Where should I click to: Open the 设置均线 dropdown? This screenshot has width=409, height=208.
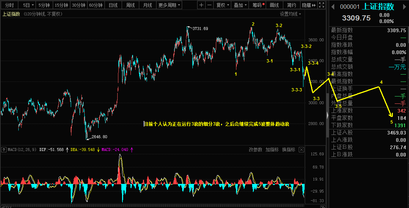click(x=290, y=14)
